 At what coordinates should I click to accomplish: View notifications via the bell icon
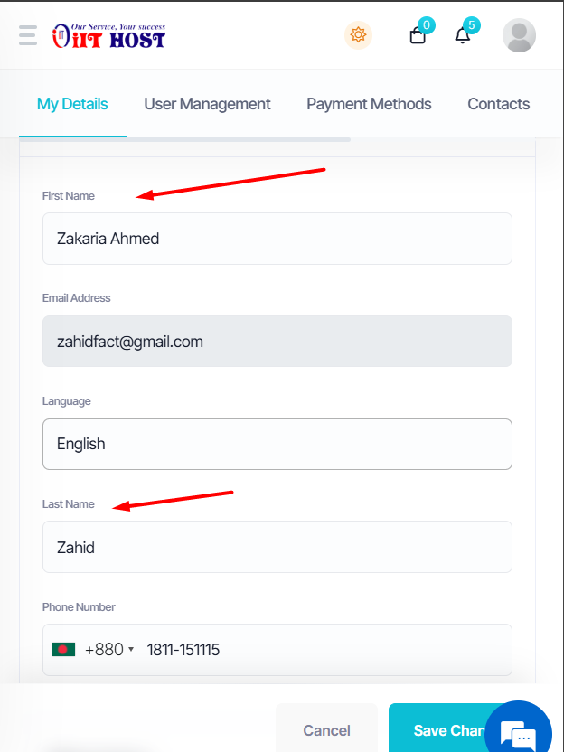tap(463, 35)
